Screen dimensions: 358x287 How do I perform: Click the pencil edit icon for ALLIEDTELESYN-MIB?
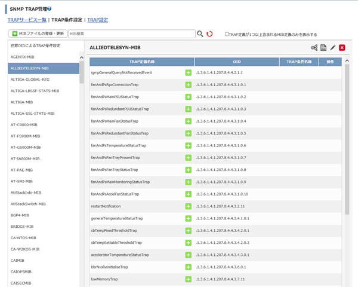click(x=333, y=48)
